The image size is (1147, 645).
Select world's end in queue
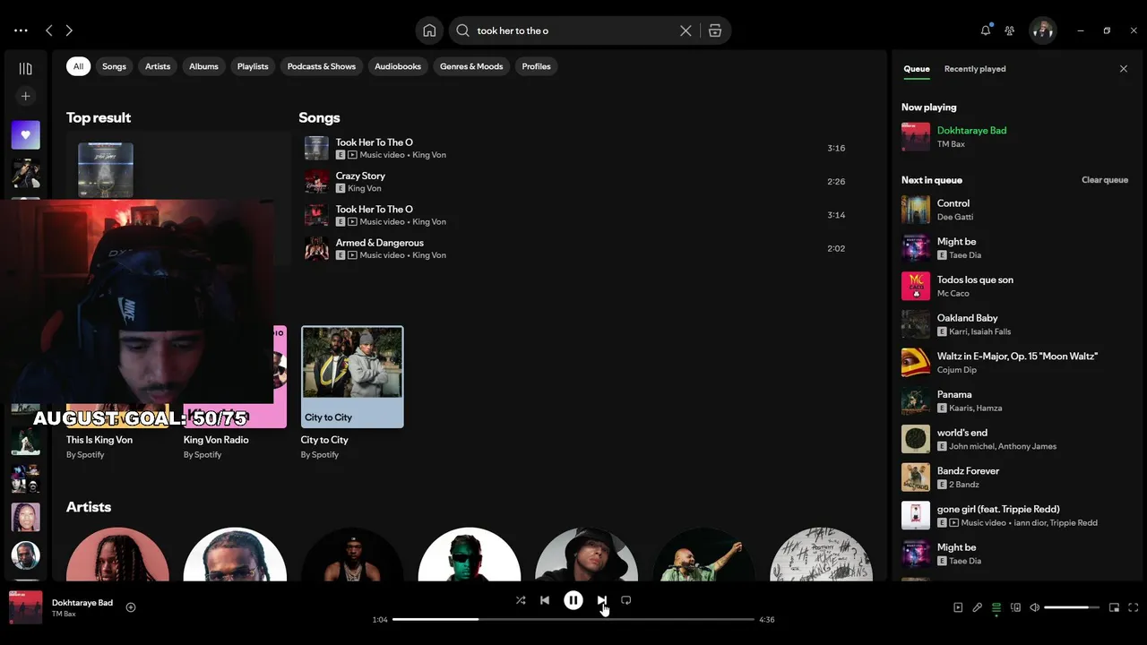[1014, 439]
